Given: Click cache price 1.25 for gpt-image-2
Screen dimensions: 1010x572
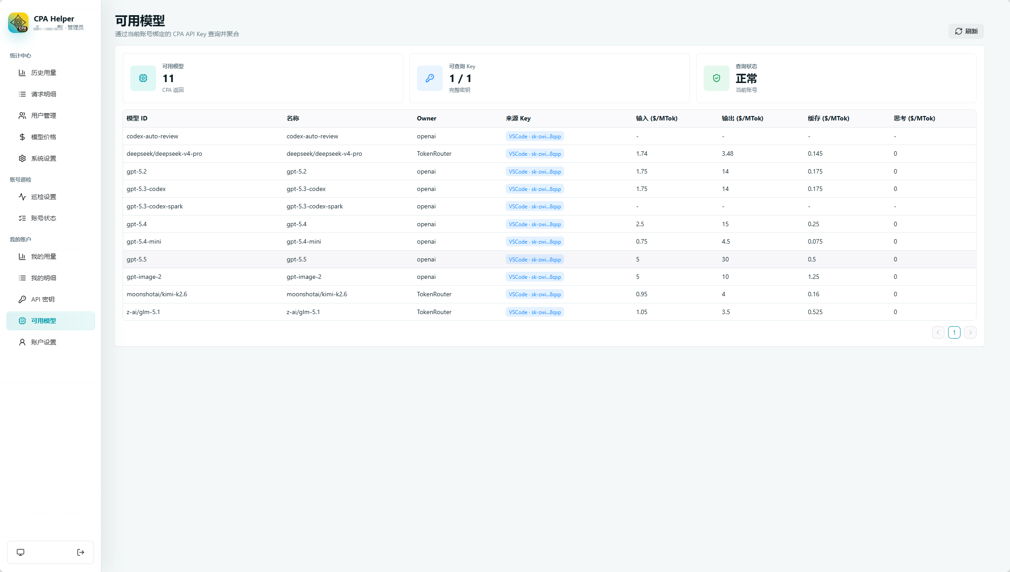Looking at the screenshot, I should tap(813, 277).
